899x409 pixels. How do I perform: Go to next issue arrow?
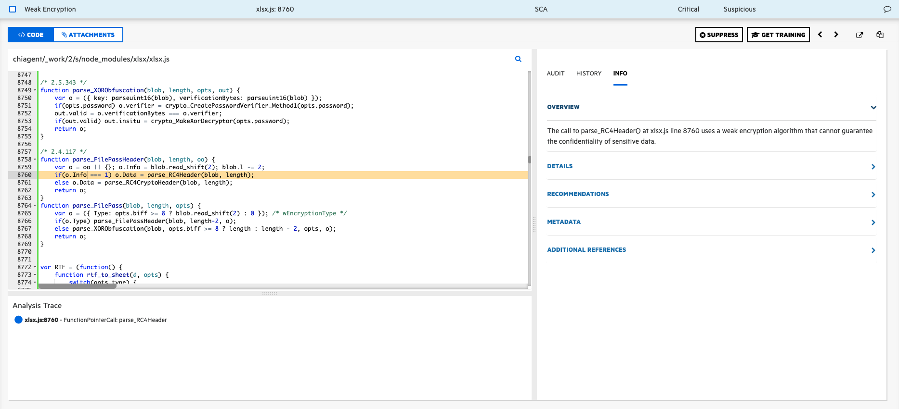point(836,35)
